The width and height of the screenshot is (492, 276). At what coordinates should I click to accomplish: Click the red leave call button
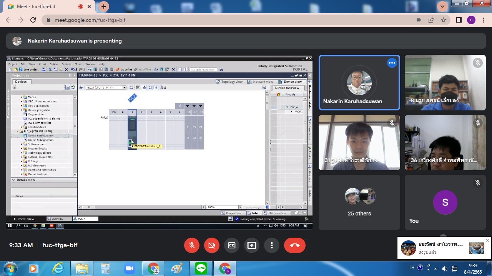click(x=295, y=245)
